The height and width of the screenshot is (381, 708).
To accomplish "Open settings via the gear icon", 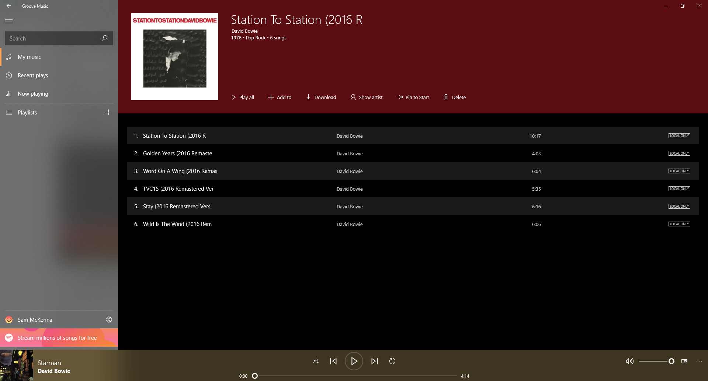I will (109, 320).
